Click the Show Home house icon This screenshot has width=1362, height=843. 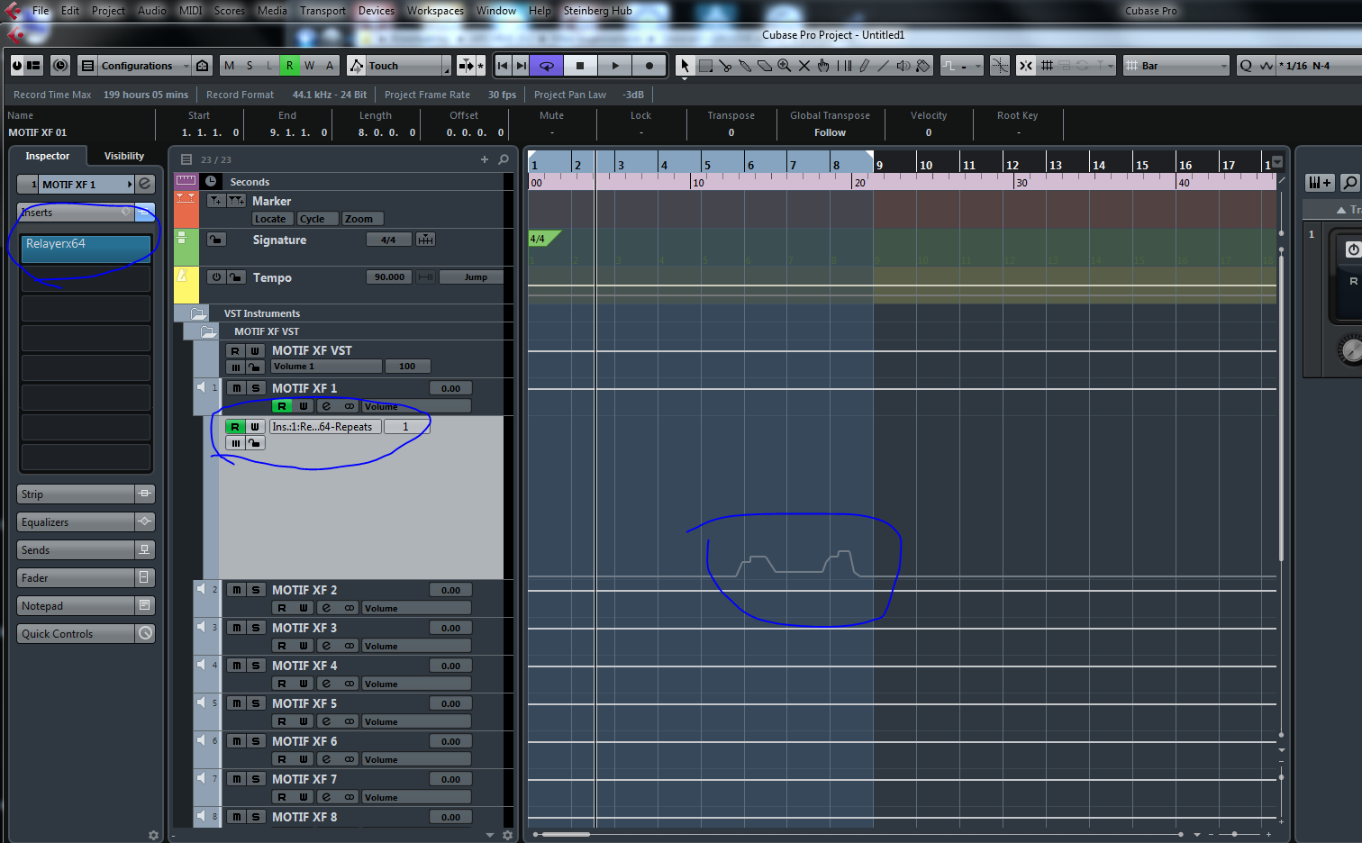click(x=203, y=66)
